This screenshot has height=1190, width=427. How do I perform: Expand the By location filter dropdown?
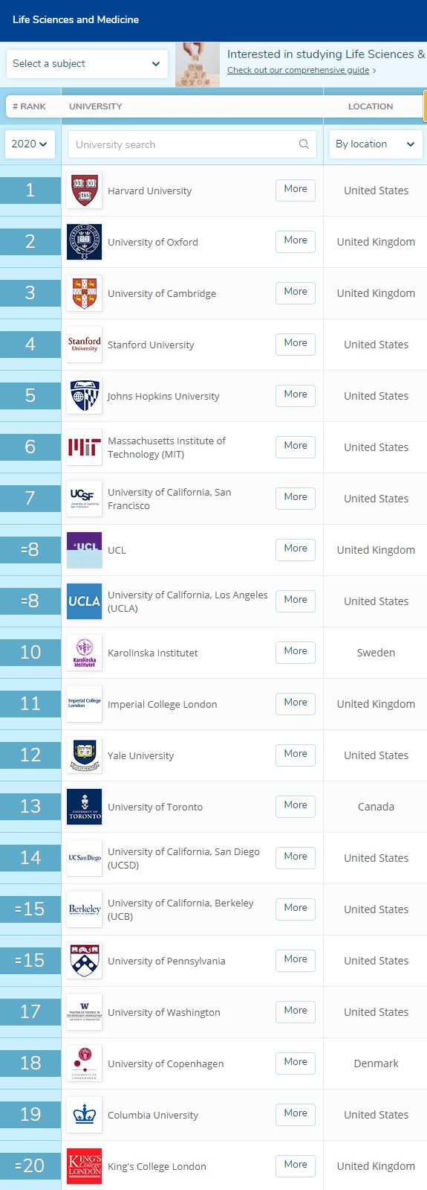(x=376, y=144)
